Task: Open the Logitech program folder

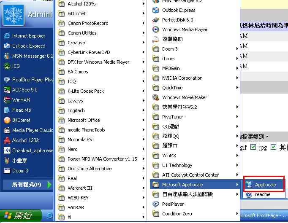Action: (x=101, y=110)
